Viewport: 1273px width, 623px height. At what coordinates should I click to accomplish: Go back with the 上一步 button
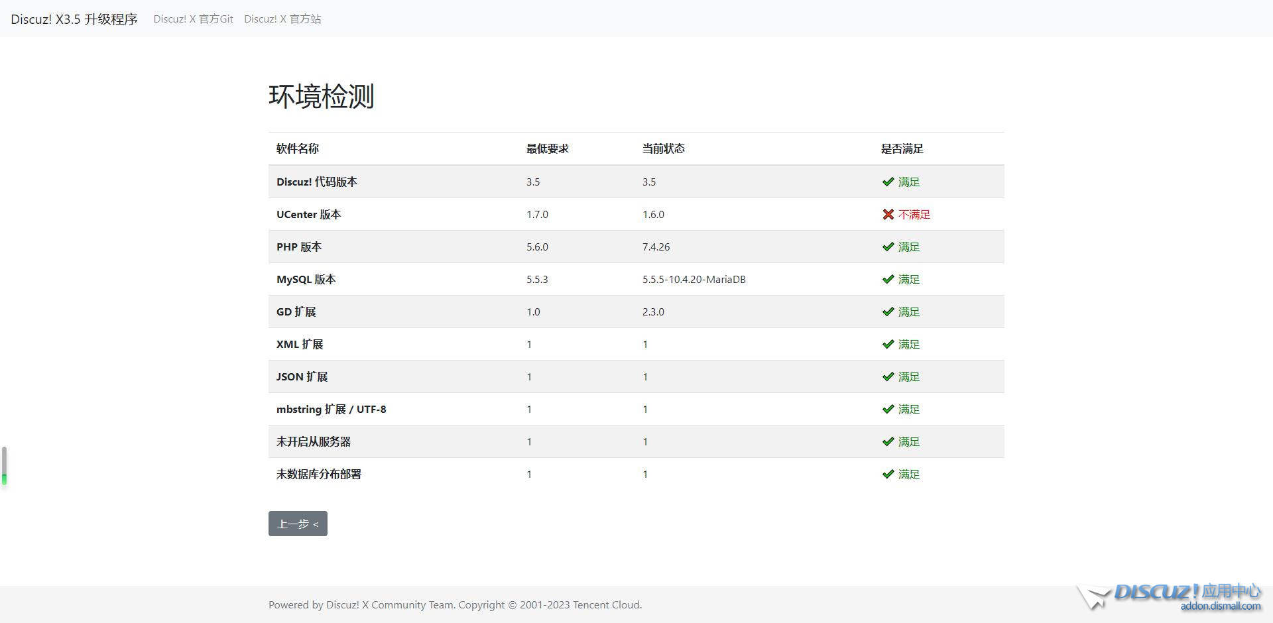click(x=298, y=524)
